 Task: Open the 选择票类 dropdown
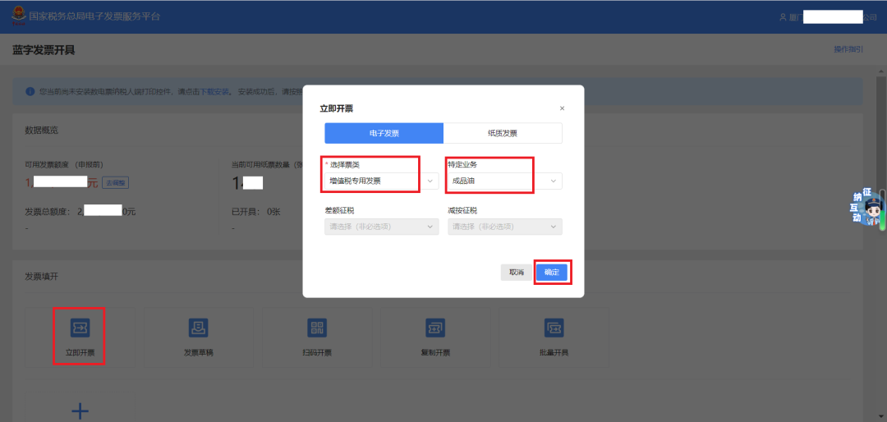(x=381, y=181)
